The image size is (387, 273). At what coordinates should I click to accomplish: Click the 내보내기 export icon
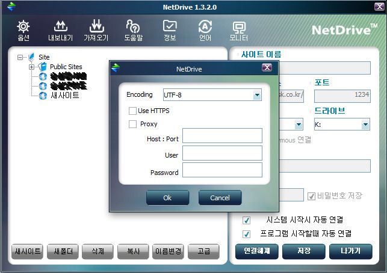pyautogui.click(x=60, y=26)
